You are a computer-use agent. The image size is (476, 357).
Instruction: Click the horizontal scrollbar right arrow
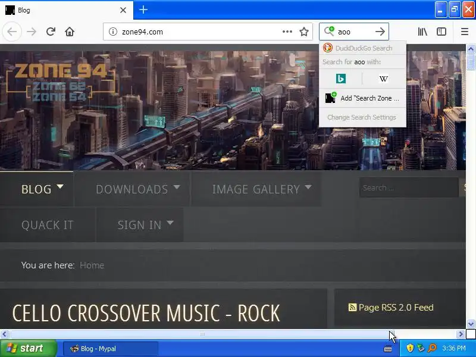(461, 334)
